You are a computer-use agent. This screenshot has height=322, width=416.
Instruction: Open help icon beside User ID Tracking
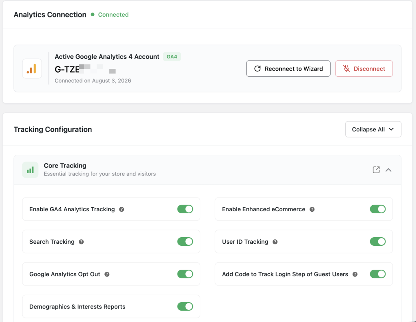coord(275,242)
